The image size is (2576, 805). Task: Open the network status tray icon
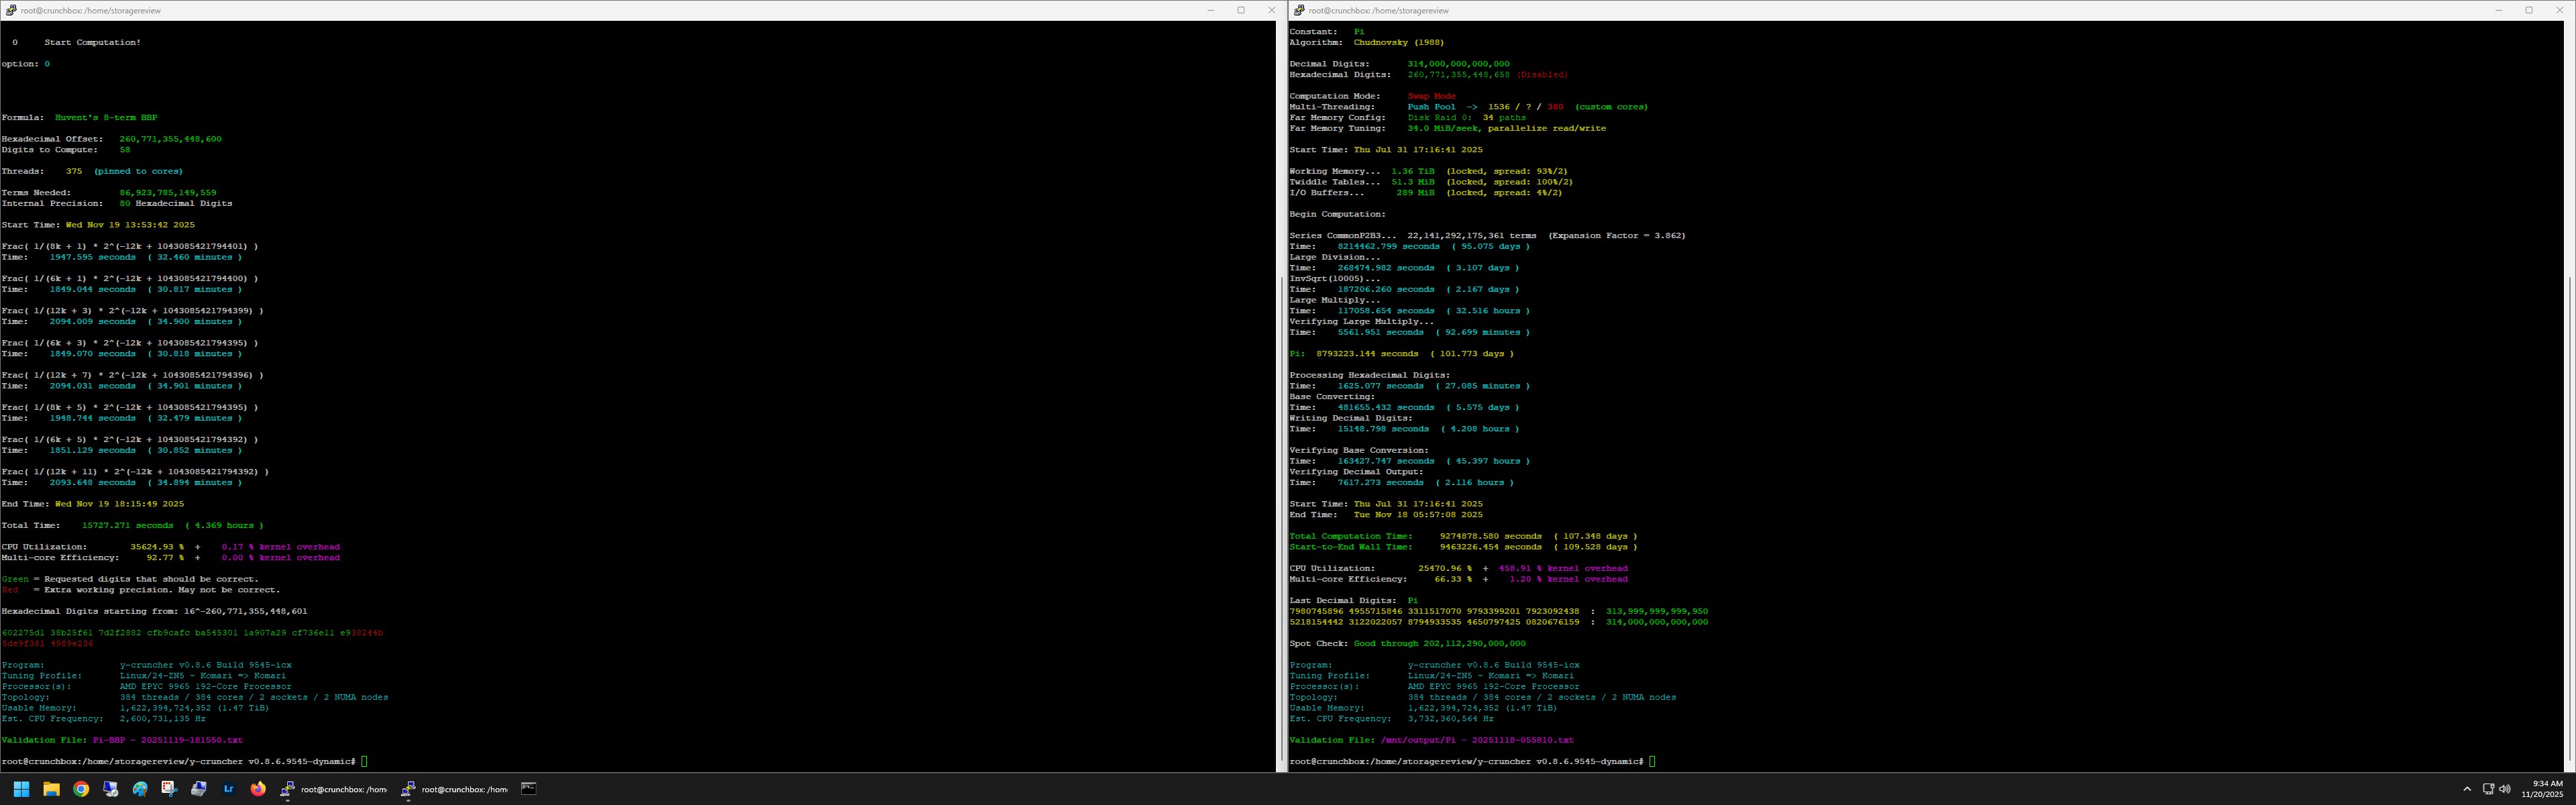pos(2488,789)
